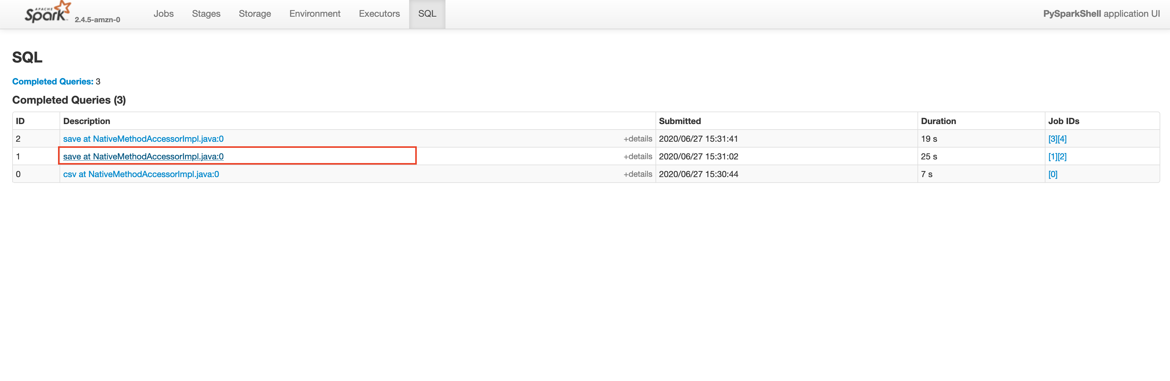
Task: Open the Jobs tab
Action: point(163,14)
